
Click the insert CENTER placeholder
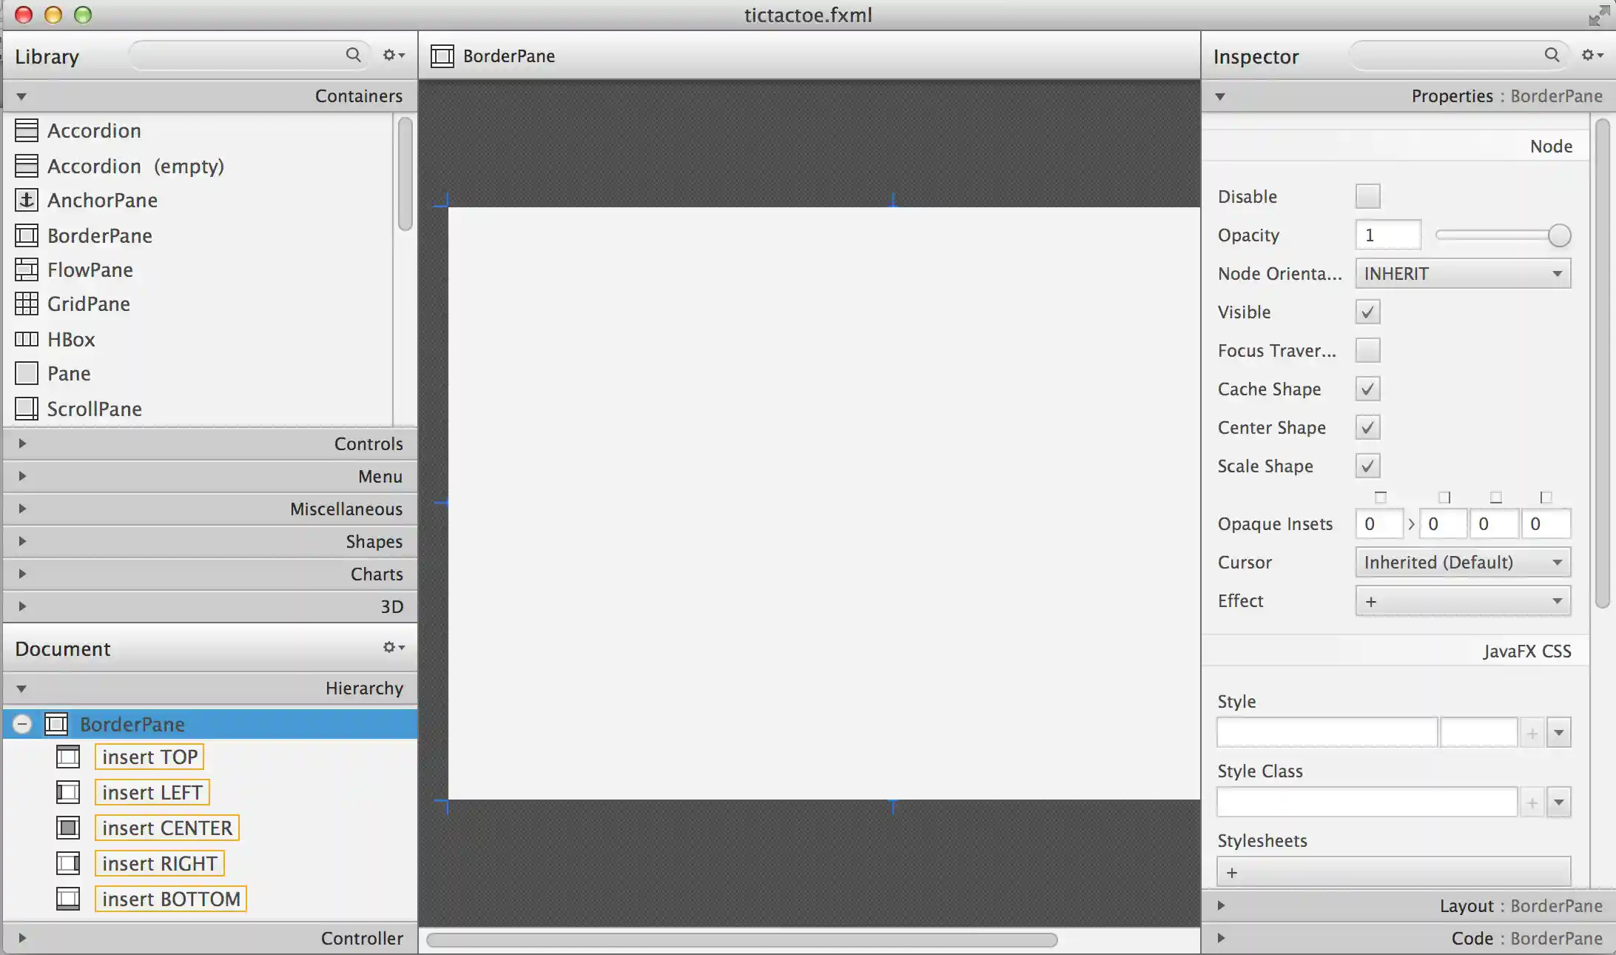[167, 828]
